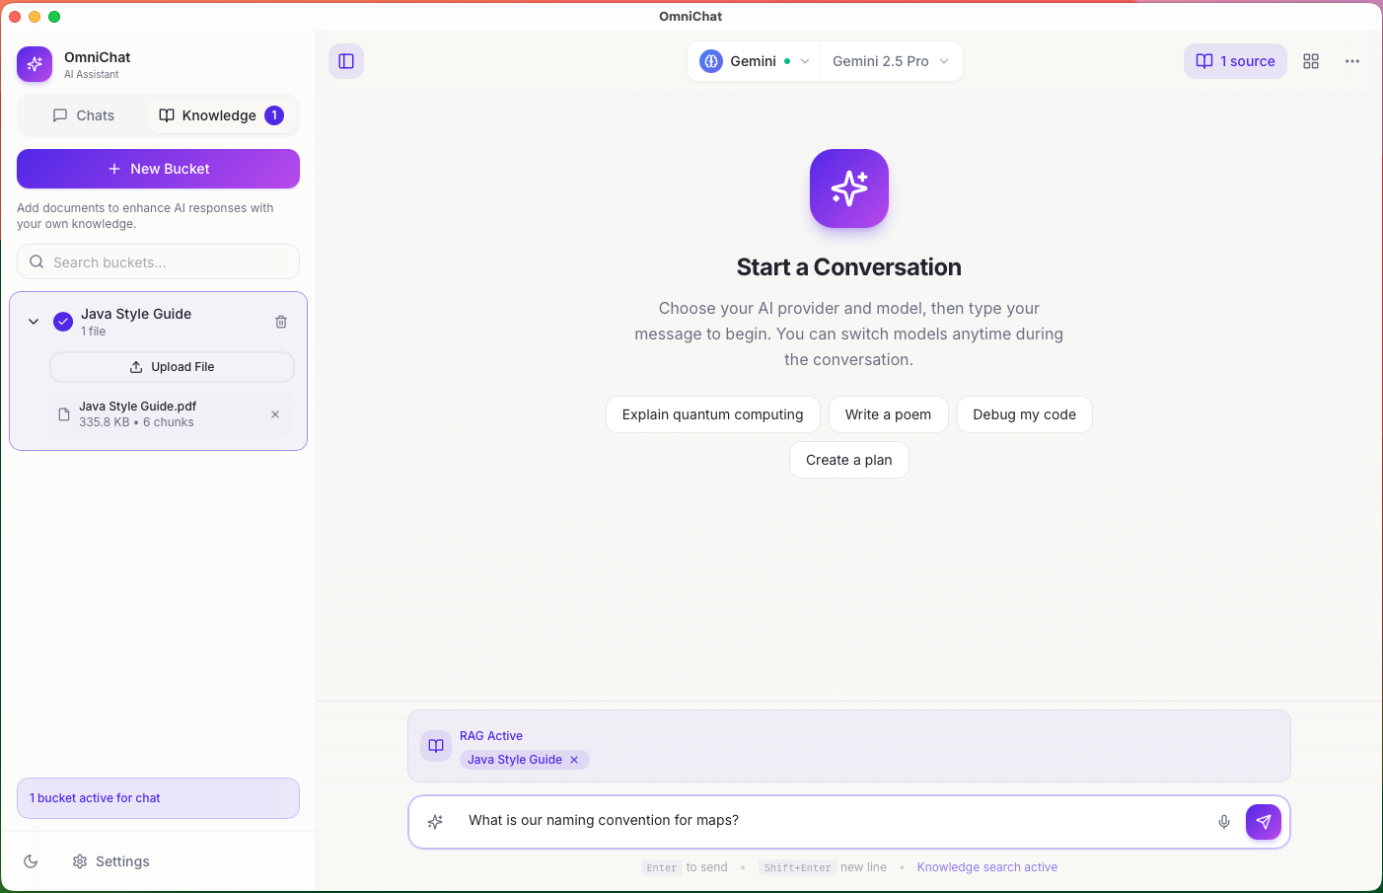Switch to the Chats tab
The image size is (1383, 893).
tap(84, 115)
